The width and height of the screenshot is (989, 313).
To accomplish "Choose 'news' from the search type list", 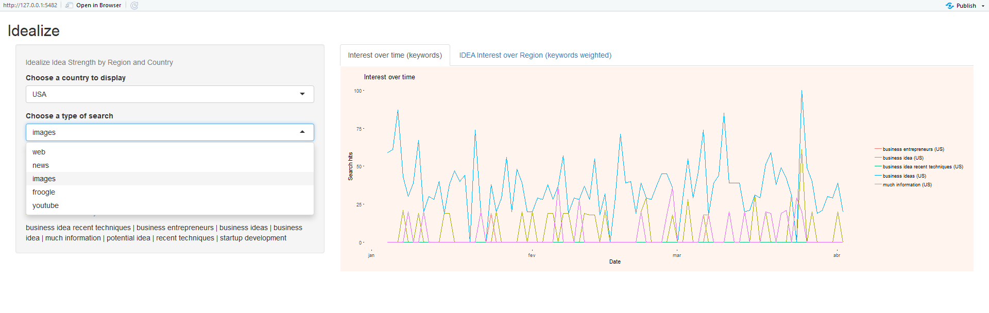I will coord(41,165).
